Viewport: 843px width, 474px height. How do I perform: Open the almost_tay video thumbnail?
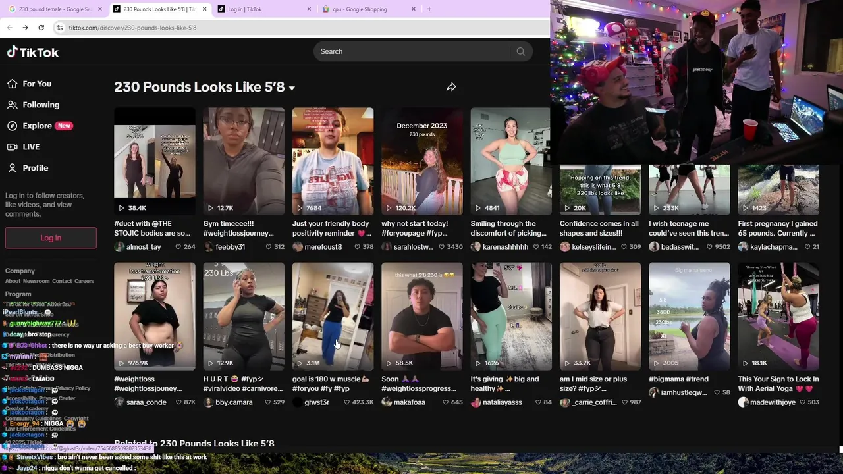click(155, 161)
